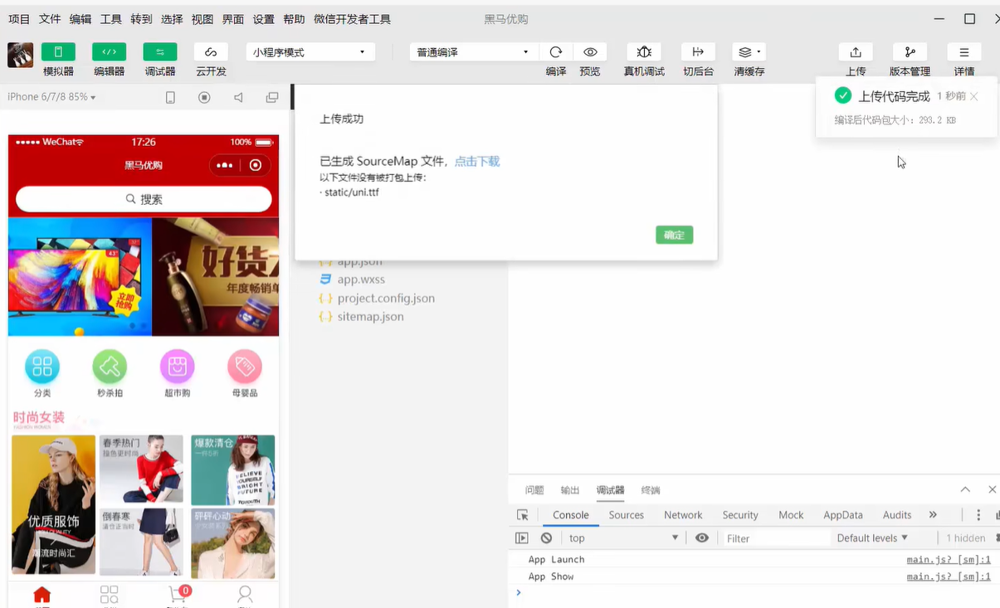Open version management (版本管理)
The image size is (1000, 608).
tap(910, 52)
